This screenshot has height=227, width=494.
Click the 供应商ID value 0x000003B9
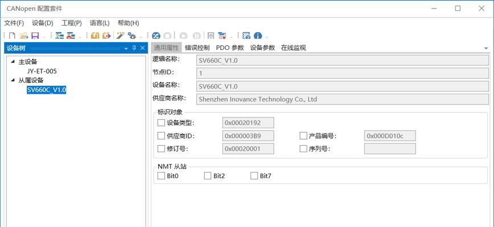click(248, 136)
